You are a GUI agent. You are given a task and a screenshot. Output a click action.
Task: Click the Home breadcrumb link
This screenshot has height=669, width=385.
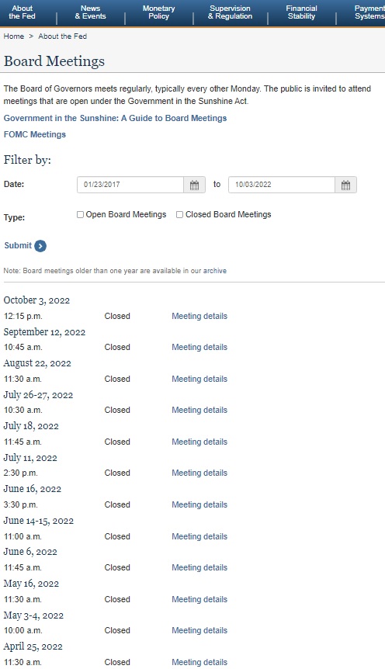tap(14, 36)
